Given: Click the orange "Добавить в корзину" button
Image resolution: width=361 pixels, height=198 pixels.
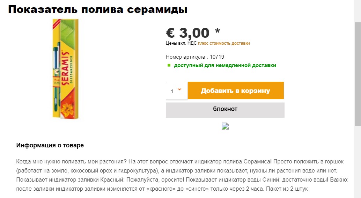Looking at the screenshot, I should [236, 91].
